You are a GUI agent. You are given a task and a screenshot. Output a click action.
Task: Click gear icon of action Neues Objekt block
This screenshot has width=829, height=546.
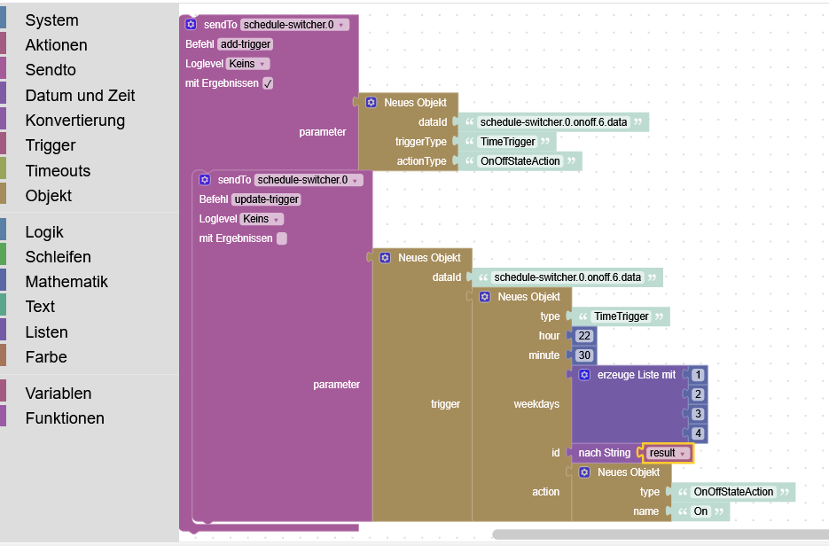(x=584, y=472)
